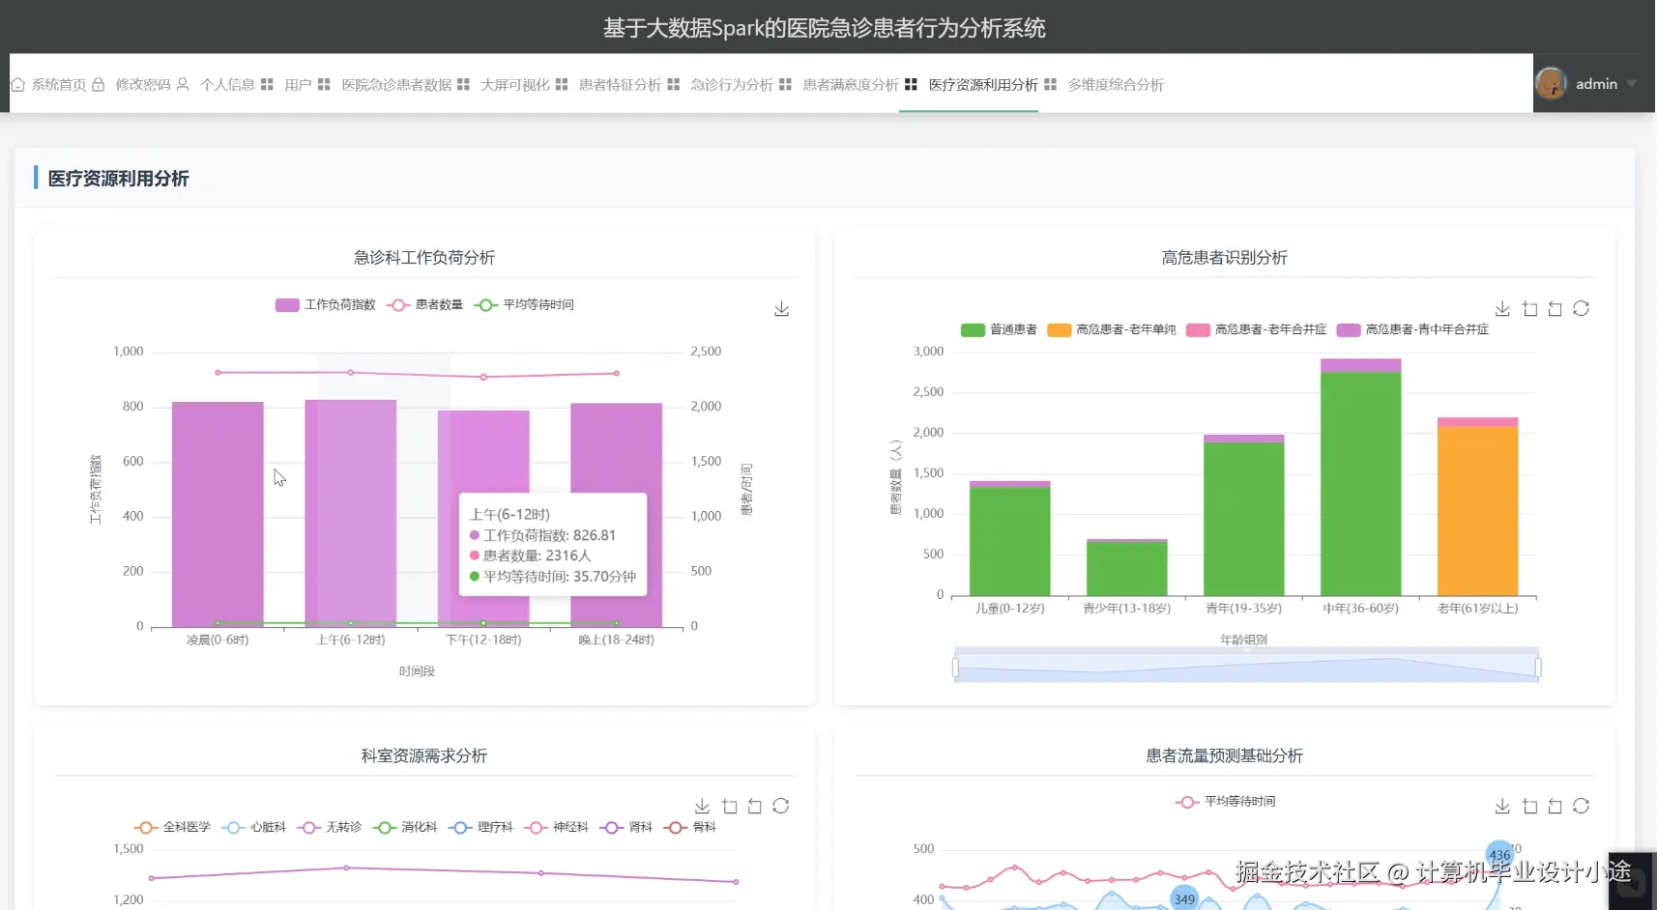This screenshot has height=910, width=1657.
Task: Open the 修改密码 password change page
Action: click(x=141, y=84)
